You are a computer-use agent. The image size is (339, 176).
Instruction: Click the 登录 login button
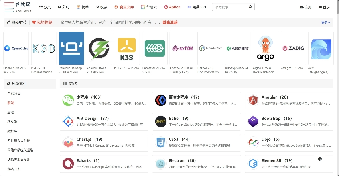pyautogui.click(x=324, y=7)
